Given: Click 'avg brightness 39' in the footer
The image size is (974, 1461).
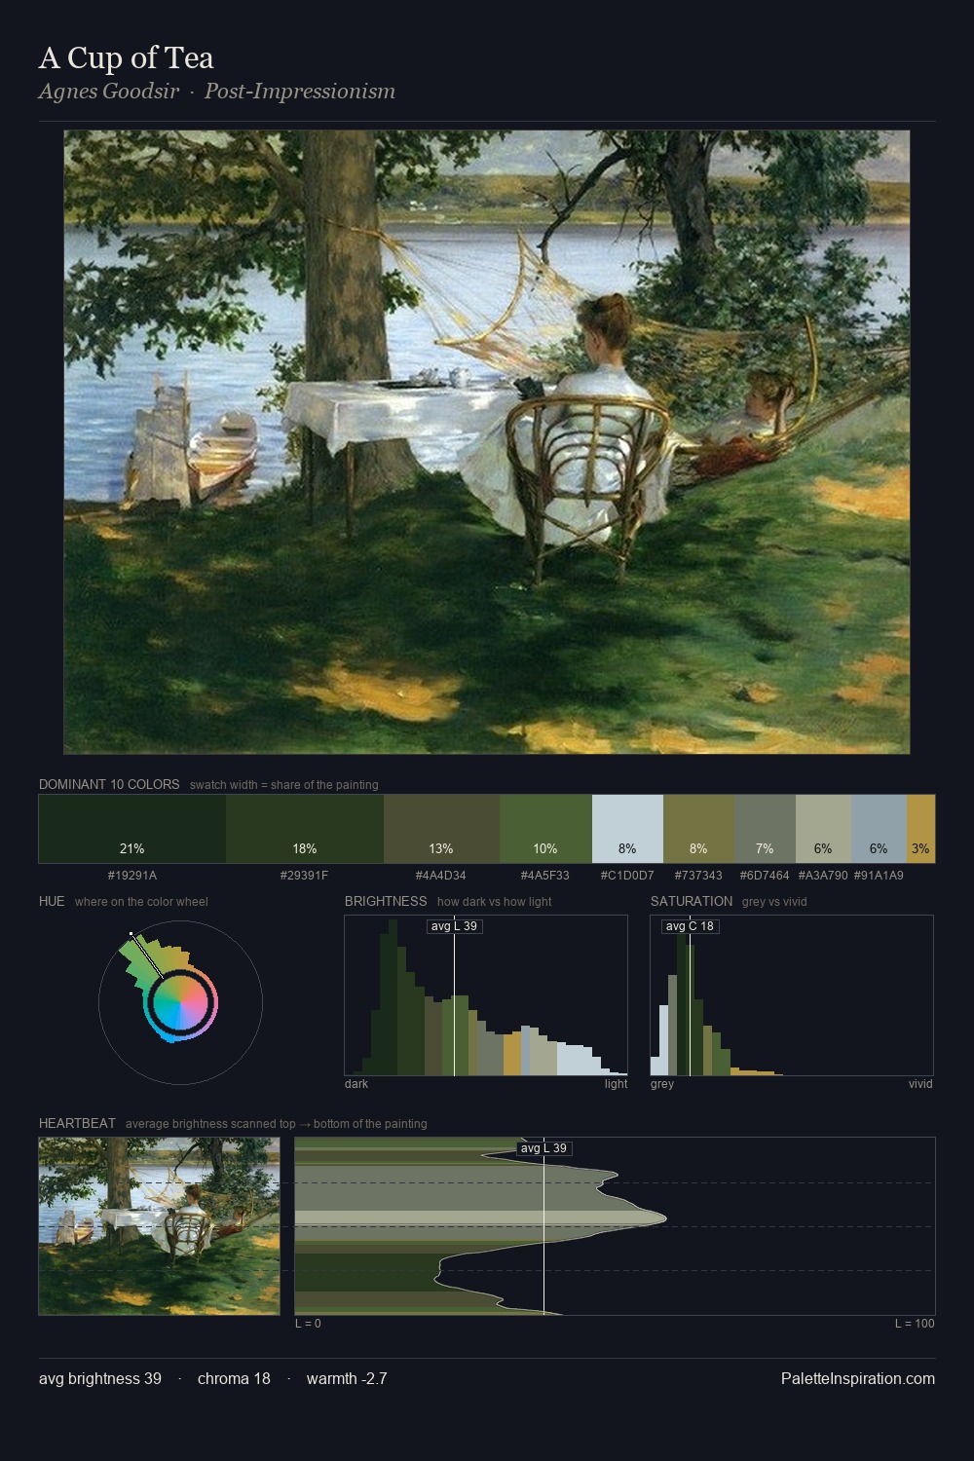Looking at the screenshot, I should click(x=100, y=1378).
